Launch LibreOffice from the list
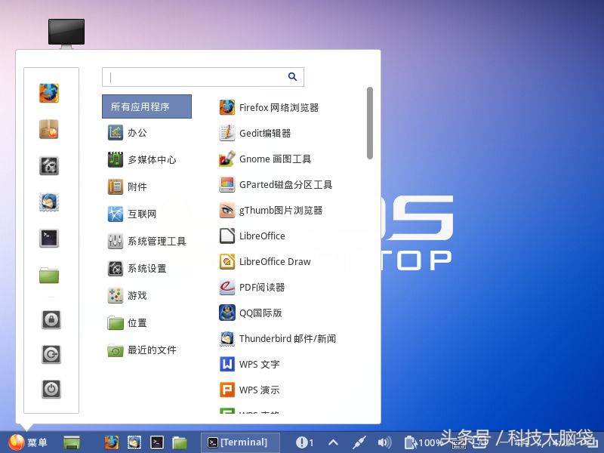The width and height of the screenshot is (604, 453). (252, 236)
